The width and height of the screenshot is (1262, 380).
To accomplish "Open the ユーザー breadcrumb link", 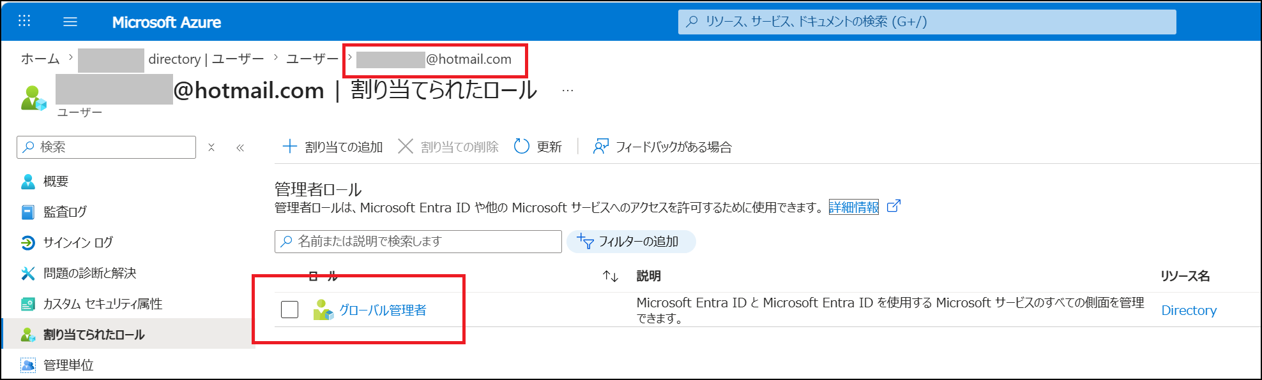I will pos(312,59).
